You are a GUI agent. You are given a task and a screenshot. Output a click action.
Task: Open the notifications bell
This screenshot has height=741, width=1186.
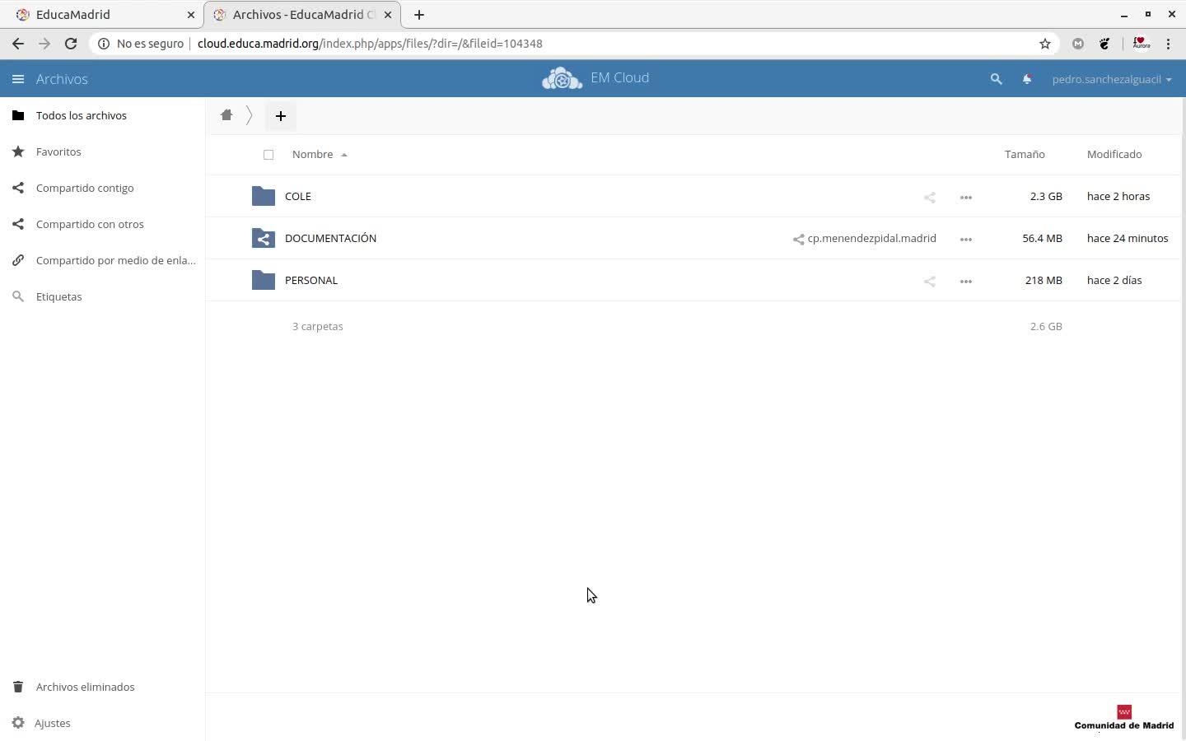tap(1027, 79)
